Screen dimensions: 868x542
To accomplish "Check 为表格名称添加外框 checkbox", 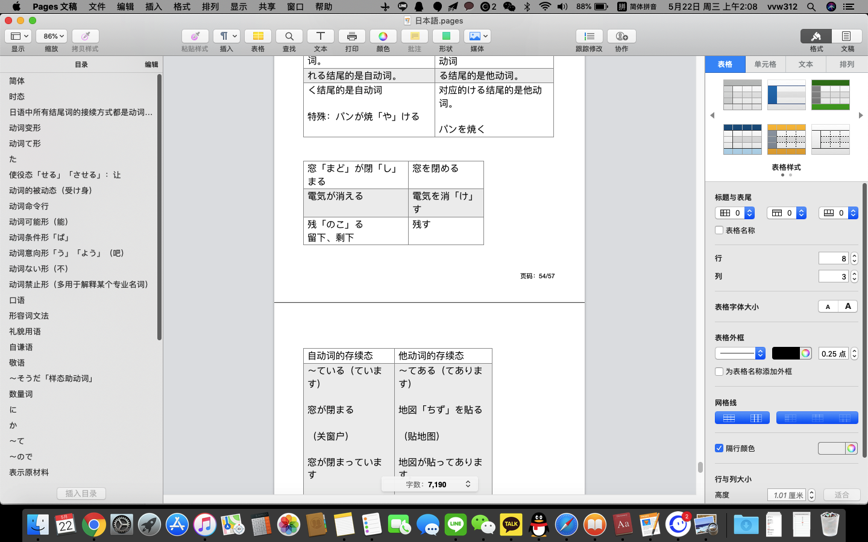I will [x=719, y=372].
